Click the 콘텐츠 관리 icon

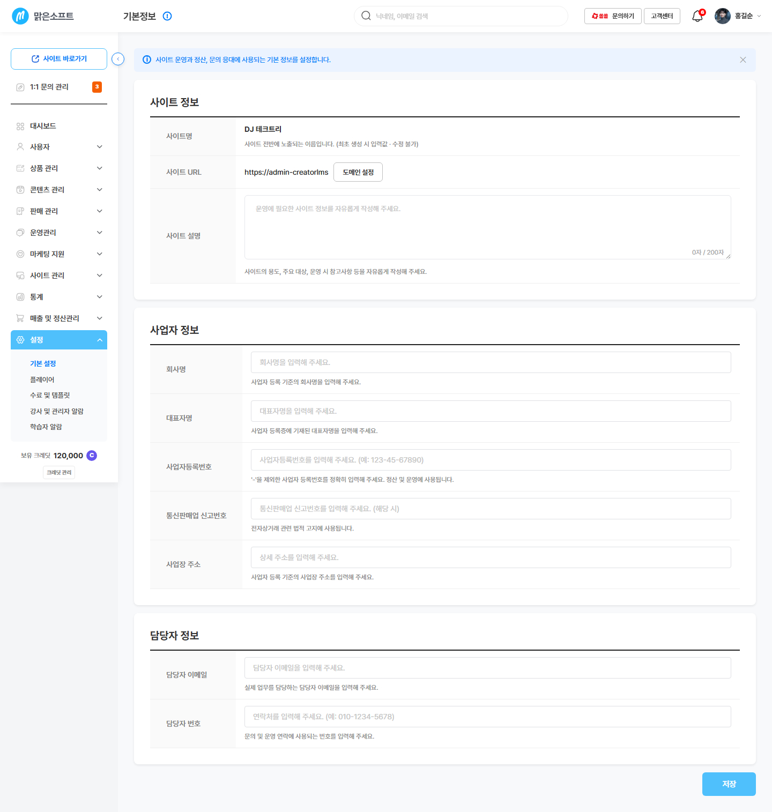(x=20, y=189)
